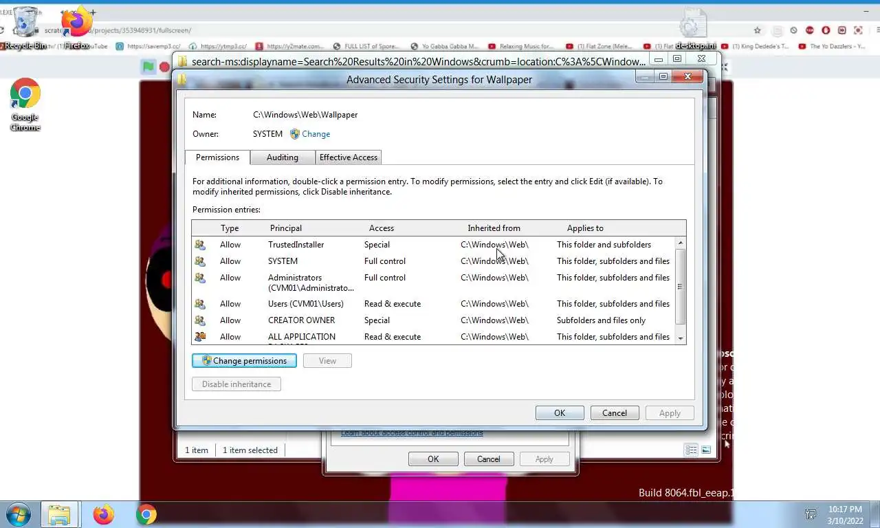Click the Administrators principal group icon
Screen dimensions: 880x528
coord(200,278)
